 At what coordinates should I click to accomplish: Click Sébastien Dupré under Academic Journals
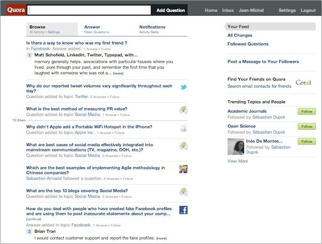(269, 117)
